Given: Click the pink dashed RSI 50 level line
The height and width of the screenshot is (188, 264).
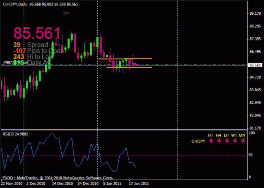Looking at the screenshot, I should click(x=125, y=155).
